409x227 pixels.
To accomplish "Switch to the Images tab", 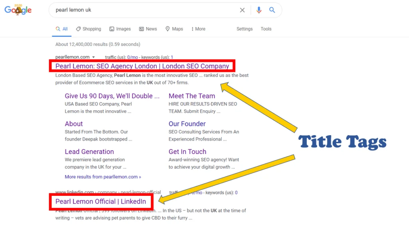I will [120, 29].
